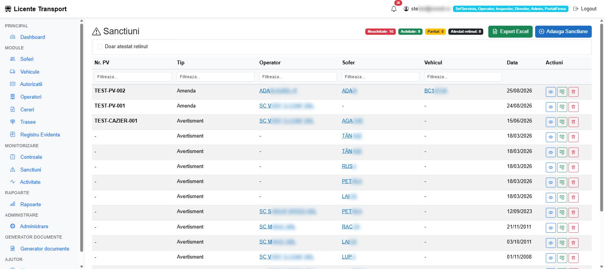
Task: Select Controale in the sidebar
Action: pyautogui.click(x=31, y=157)
